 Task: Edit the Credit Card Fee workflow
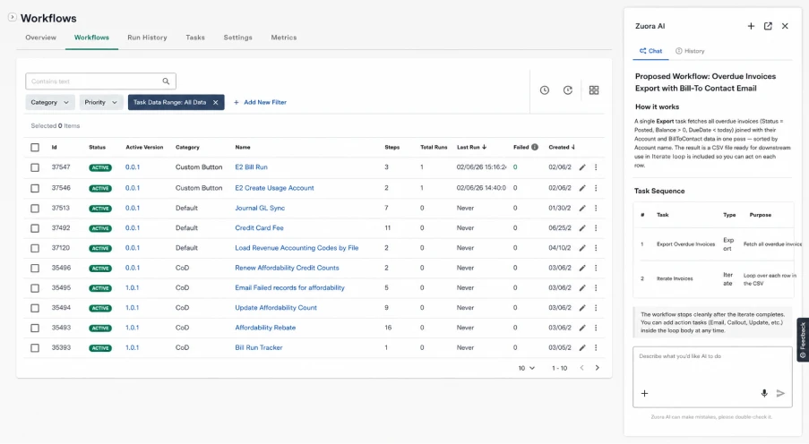point(582,228)
